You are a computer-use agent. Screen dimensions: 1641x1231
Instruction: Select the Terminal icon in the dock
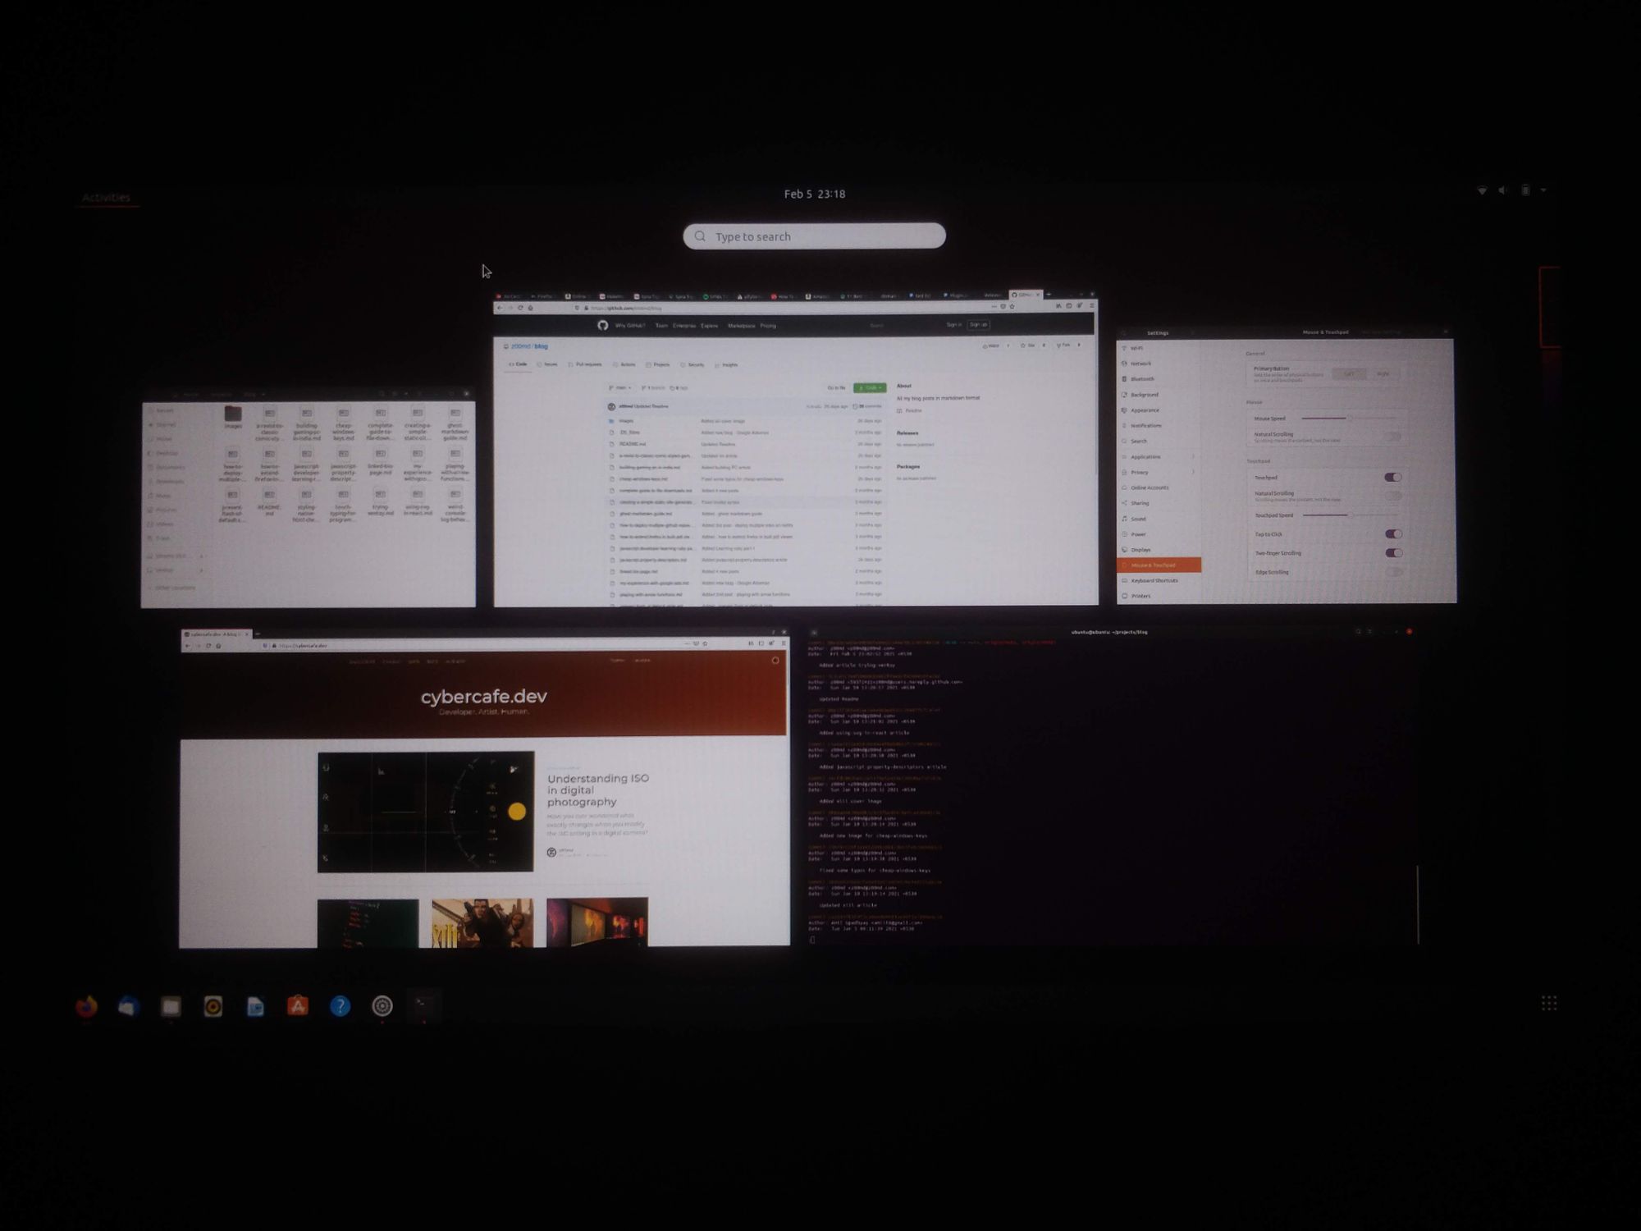coord(424,1004)
